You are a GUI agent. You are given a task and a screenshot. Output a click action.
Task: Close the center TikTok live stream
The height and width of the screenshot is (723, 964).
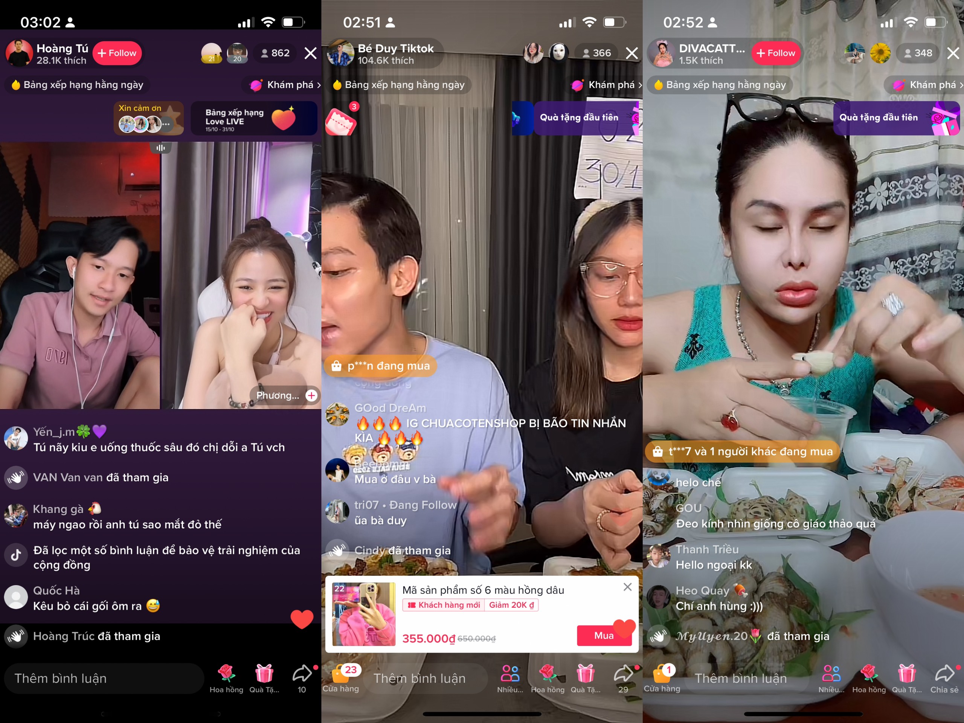[630, 52]
